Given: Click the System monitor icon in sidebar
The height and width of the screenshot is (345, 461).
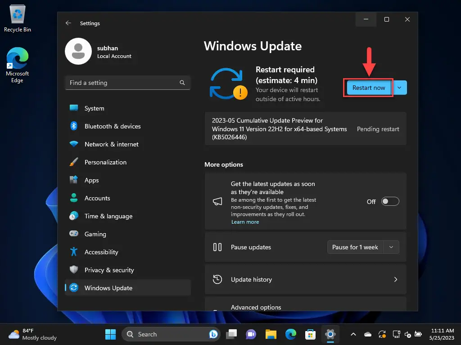Looking at the screenshot, I should [74, 108].
